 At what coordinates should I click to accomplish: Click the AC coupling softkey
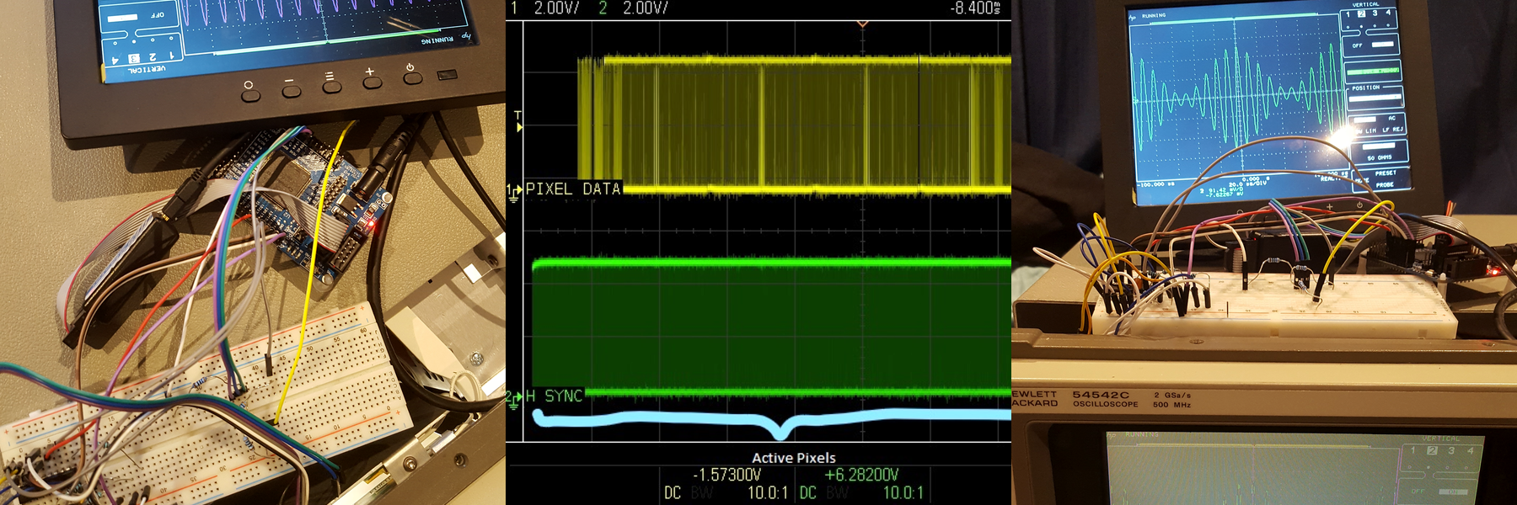pyautogui.click(x=1391, y=118)
